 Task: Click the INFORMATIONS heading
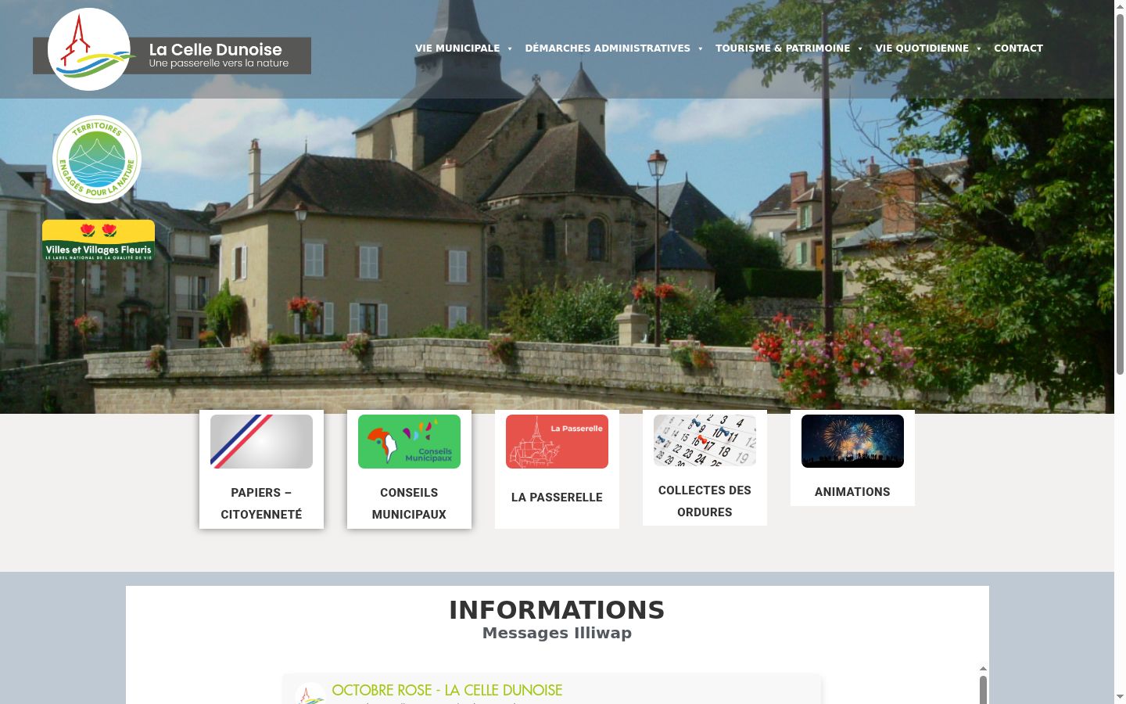click(x=557, y=610)
